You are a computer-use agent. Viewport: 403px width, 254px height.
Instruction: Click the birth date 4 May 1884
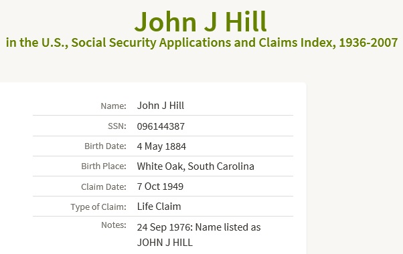point(161,146)
